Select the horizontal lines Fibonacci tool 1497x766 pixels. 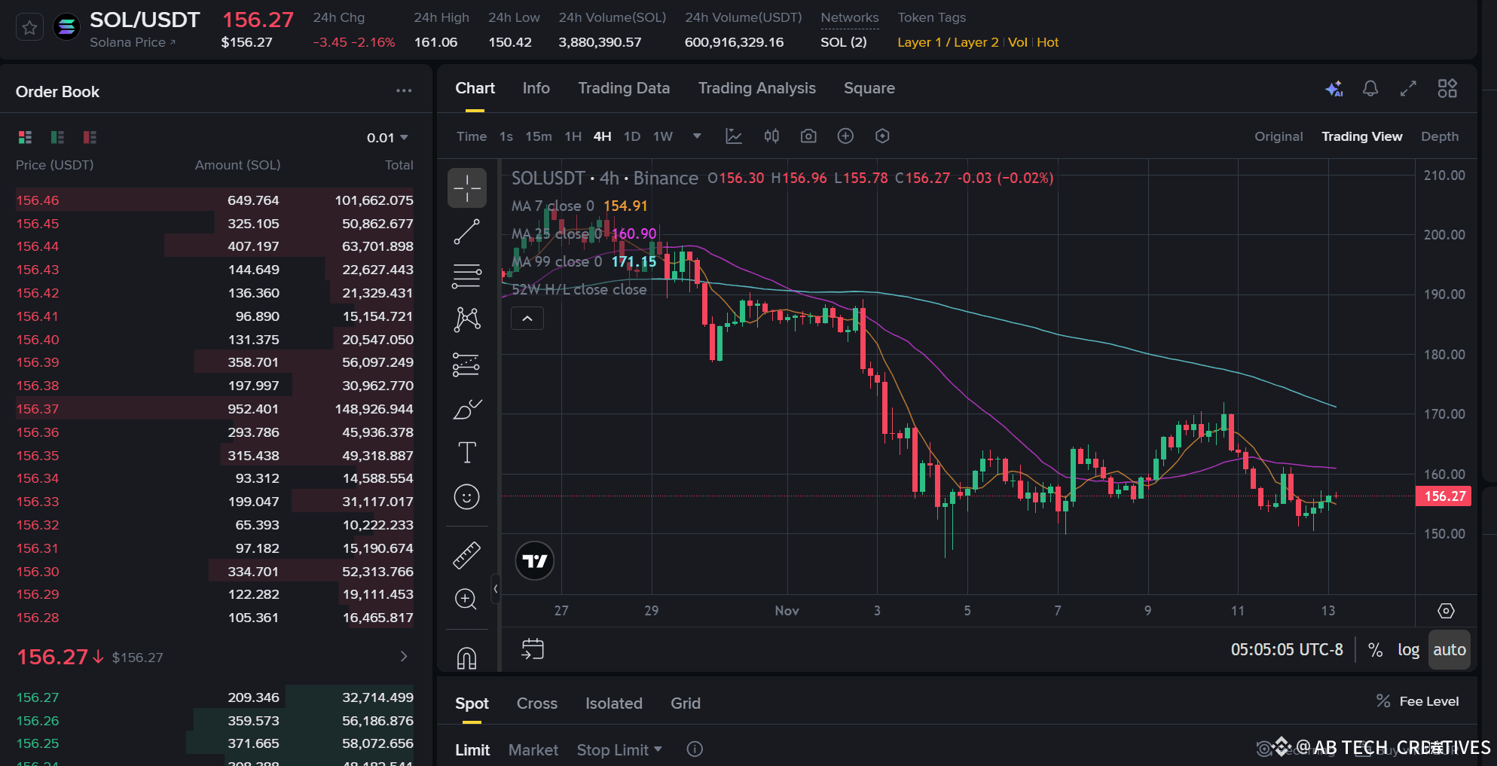pos(467,276)
